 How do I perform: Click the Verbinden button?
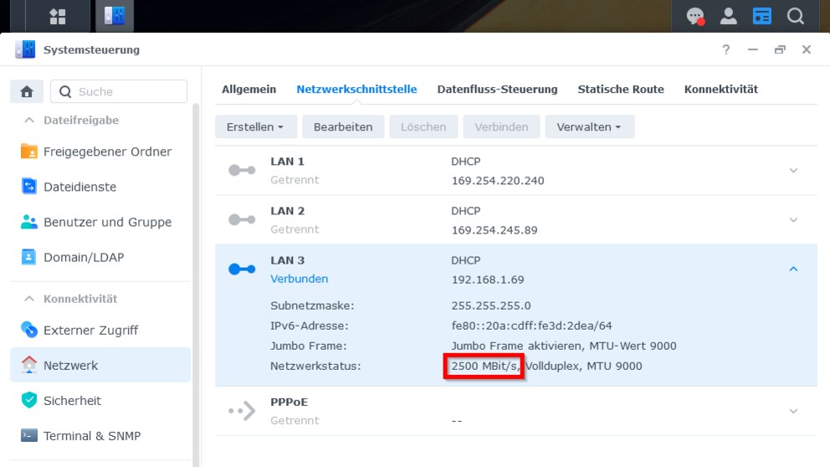coord(501,127)
